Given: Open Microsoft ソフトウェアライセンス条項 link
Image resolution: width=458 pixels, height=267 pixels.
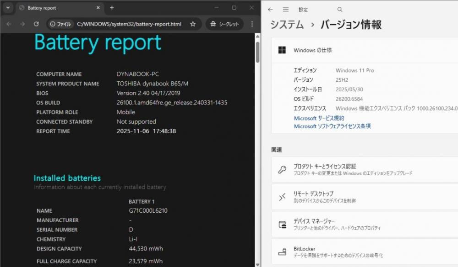Looking at the screenshot, I should click(332, 126).
